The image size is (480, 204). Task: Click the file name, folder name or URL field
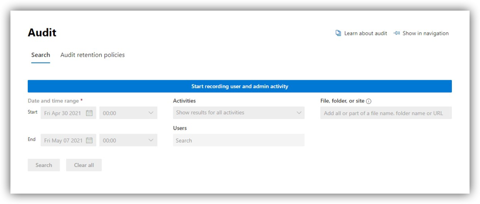pos(386,113)
